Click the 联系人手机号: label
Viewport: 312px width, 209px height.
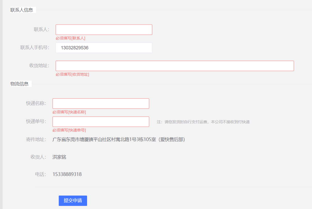[x=35, y=48]
